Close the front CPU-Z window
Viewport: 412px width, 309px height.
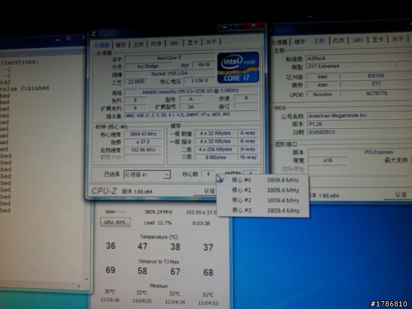pyautogui.click(x=253, y=26)
